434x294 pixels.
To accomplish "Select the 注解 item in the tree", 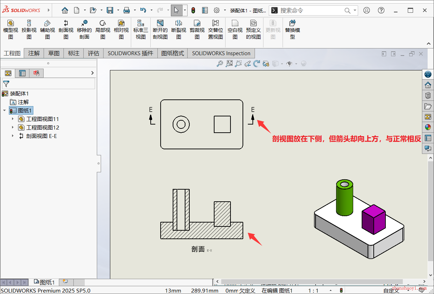I will tap(23, 102).
